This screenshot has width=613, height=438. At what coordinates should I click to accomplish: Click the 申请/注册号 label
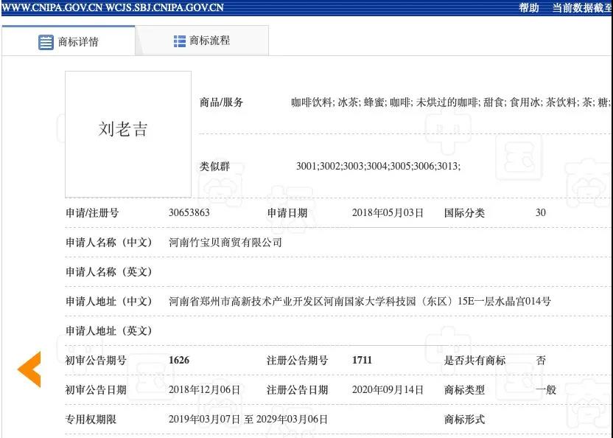[92, 213]
